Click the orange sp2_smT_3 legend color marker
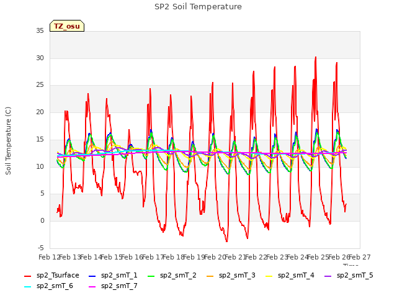This screenshot has height=298, width=397. (x=210, y=276)
